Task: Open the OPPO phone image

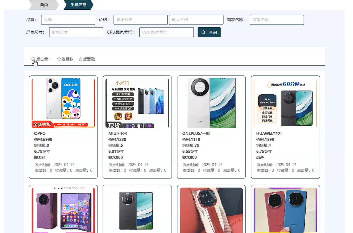Action: click(x=64, y=103)
